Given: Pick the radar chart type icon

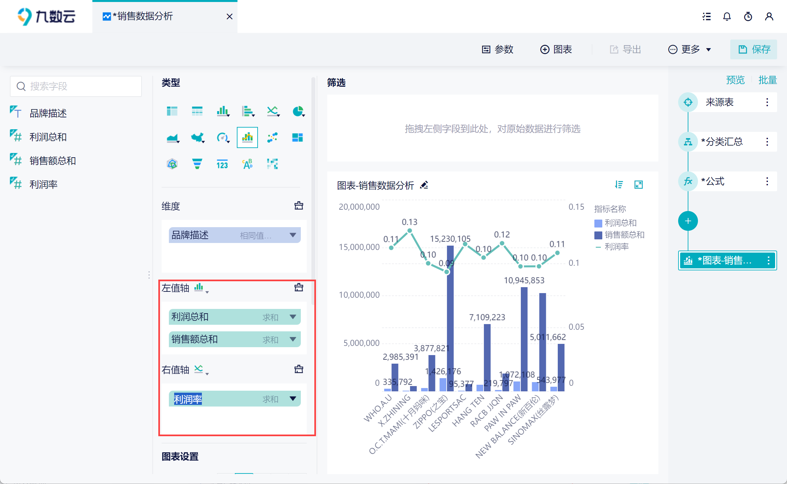Looking at the screenshot, I should (172, 164).
